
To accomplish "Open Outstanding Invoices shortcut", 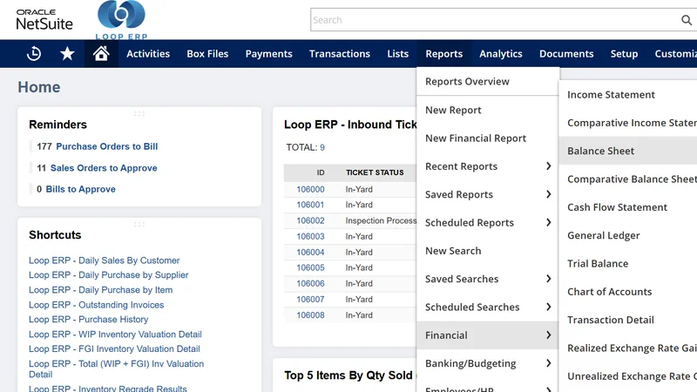I will click(97, 305).
